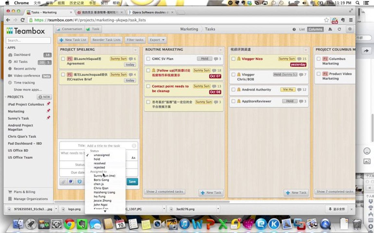The width and height of the screenshot is (374, 233).
Task: Open the Export dropdown menu
Action: [x=157, y=40]
